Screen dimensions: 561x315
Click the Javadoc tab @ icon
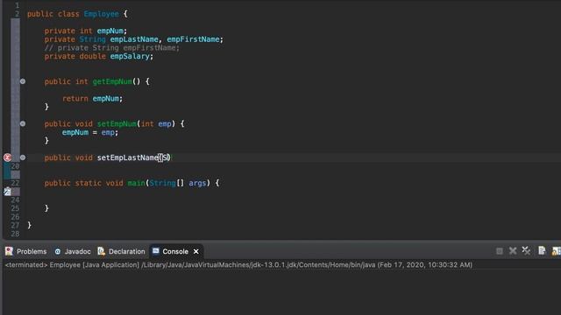(58, 252)
